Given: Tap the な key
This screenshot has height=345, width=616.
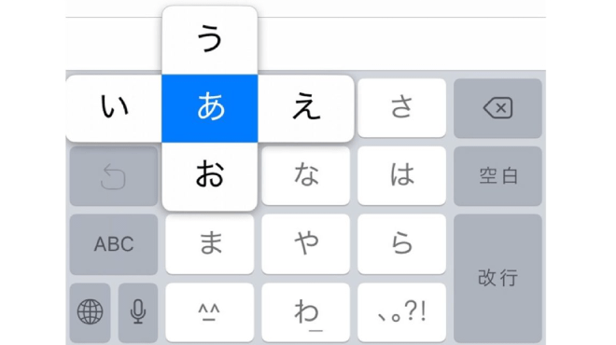Looking at the screenshot, I should (x=306, y=176).
